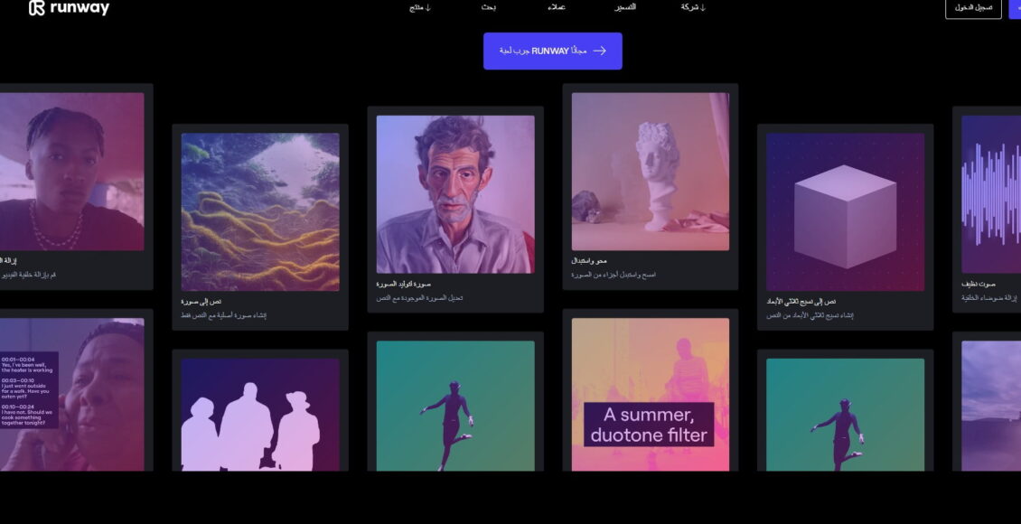Open the عملاء (Customers) menu item
1021x524 pixels.
[x=557, y=7]
